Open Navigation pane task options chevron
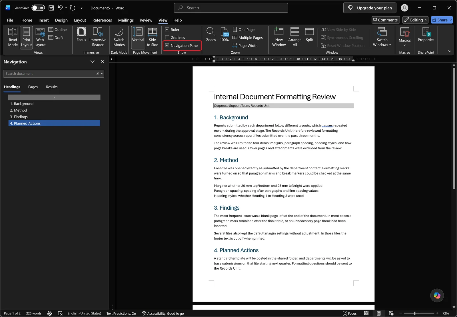 click(x=92, y=62)
